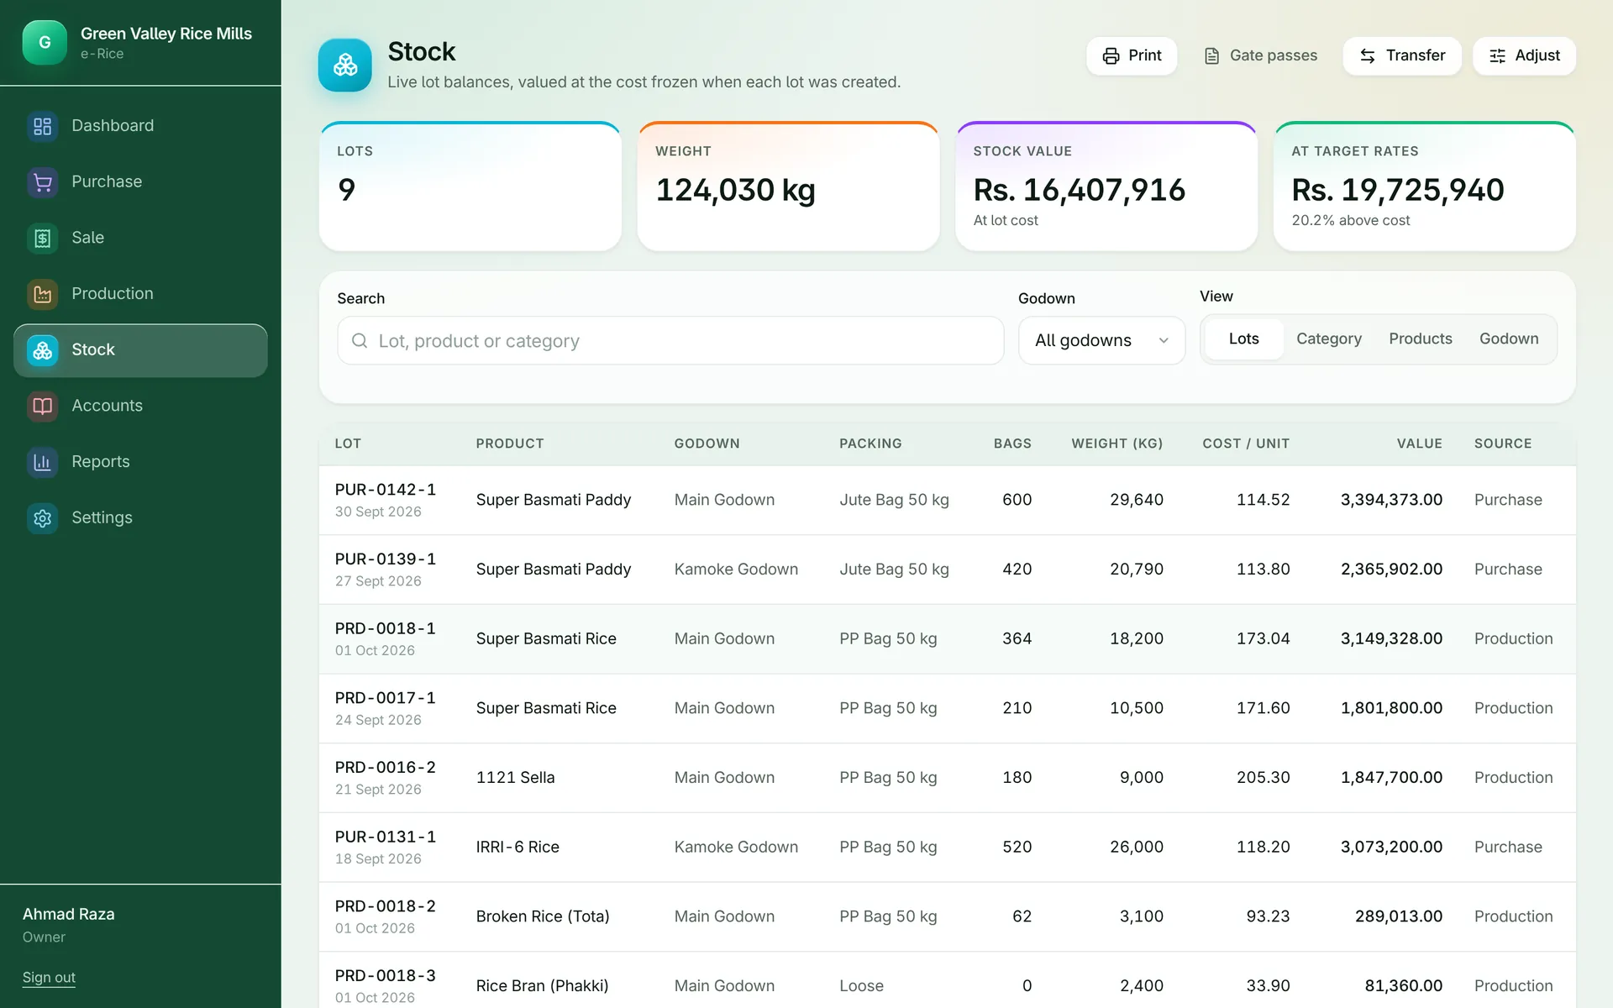The height and width of the screenshot is (1008, 1613).
Task: Click the Transfer arrows icon
Action: (x=1368, y=55)
